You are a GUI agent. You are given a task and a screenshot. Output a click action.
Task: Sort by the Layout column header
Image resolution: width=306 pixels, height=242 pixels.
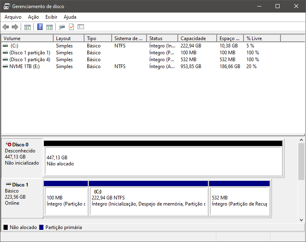click(69, 39)
